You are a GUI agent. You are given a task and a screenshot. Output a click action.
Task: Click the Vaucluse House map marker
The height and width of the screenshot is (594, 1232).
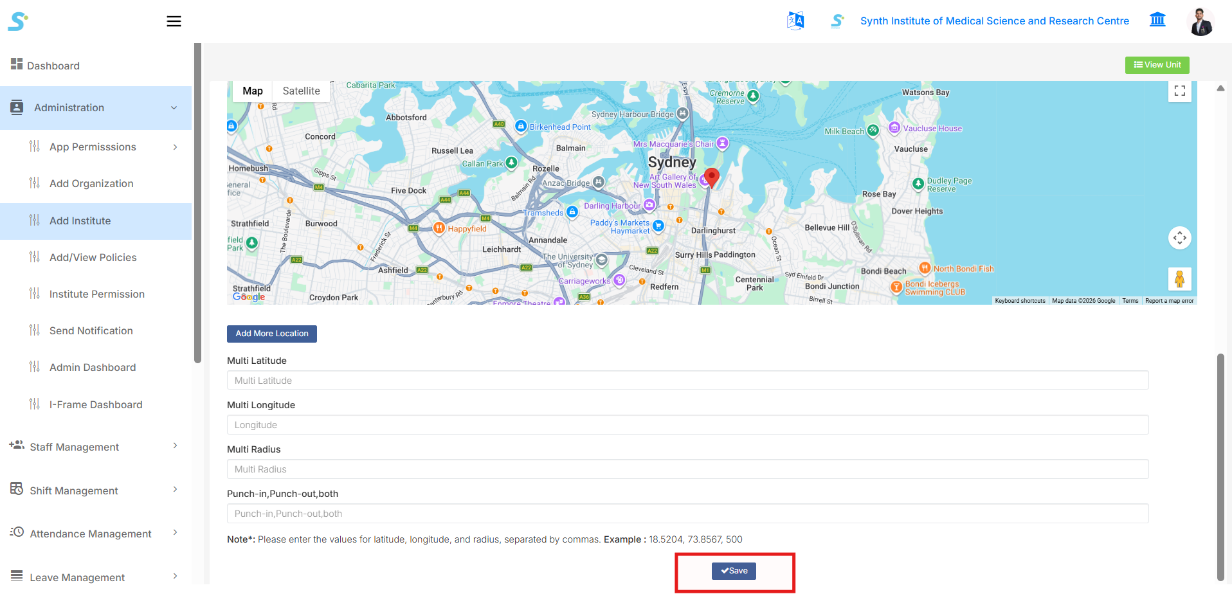pyautogui.click(x=894, y=128)
